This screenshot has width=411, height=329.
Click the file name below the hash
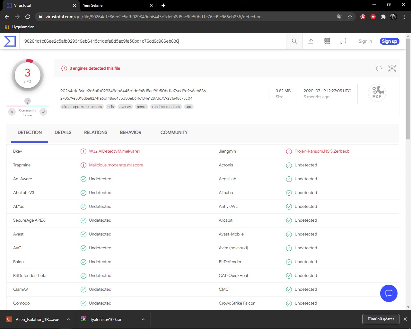coord(127,98)
